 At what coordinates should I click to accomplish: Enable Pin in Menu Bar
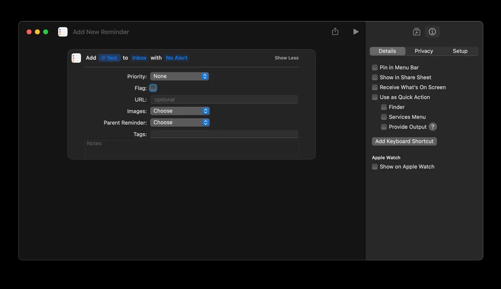374,67
